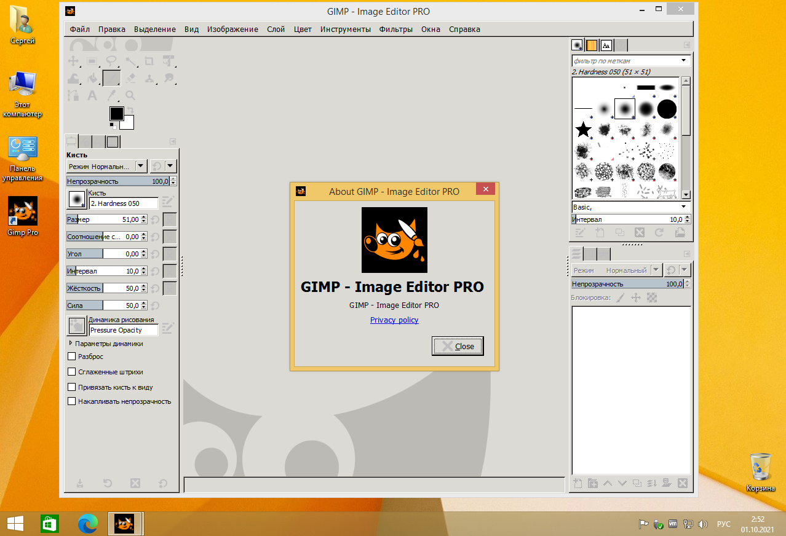Open the Корзина recycle bin desktop icon
Image resolution: width=786 pixels, height=536 pixels.
click(x=761, y=473)
